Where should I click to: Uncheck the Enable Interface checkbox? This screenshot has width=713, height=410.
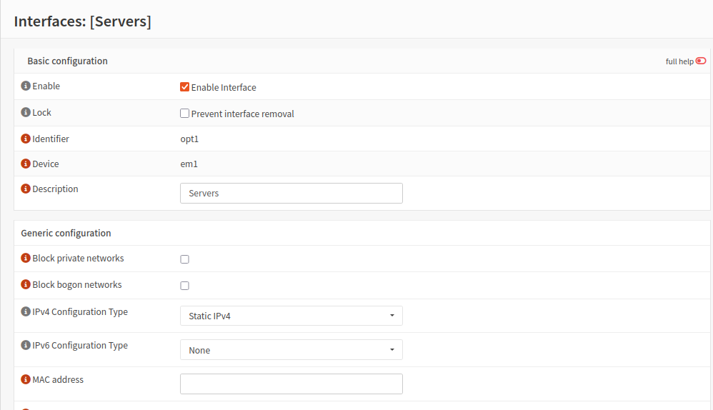click(184, 87)
